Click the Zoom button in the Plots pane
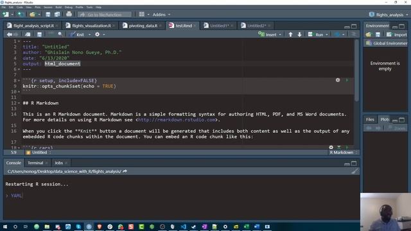The image size is (411, 231). point(397,128)
